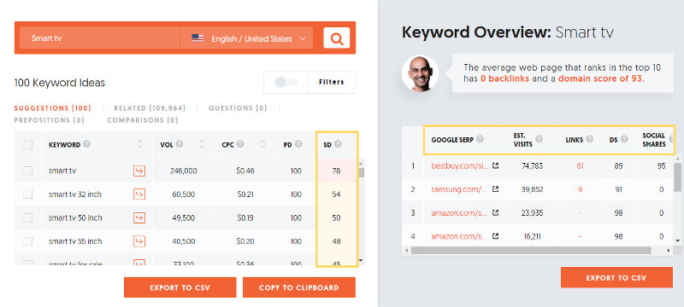The width and height of the screenshot is (684, 307).
Task: Open the amazon.com link at rank 4
Action: [459, 236]
